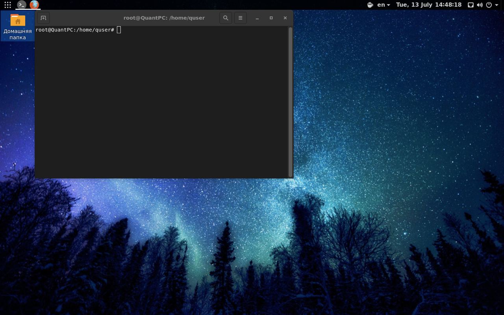Open the terminal hamburger menu
504x315 pixels.
pos(240,18)
